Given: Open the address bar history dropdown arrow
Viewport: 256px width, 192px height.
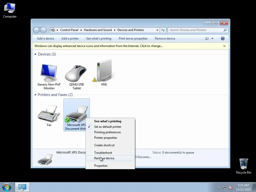Looking at the screenshot, I should (157, 30).
